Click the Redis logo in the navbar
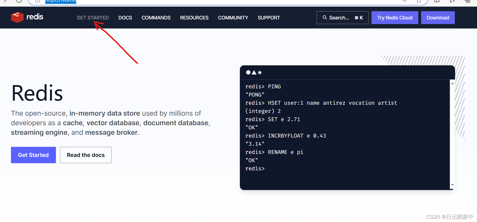477x222 pixels. coord(27,17)
